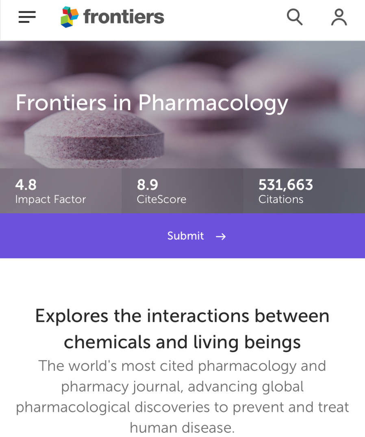Click the arrow icon beside Submit
Image resolution: width=365 pixels, height=437 pixels.
click(x=221, y=236)
